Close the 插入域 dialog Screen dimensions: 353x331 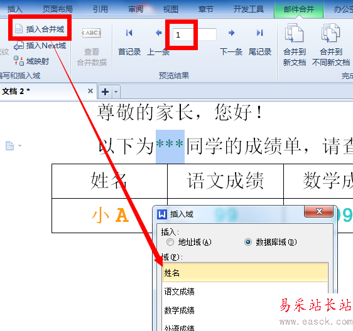click(319, 211)
